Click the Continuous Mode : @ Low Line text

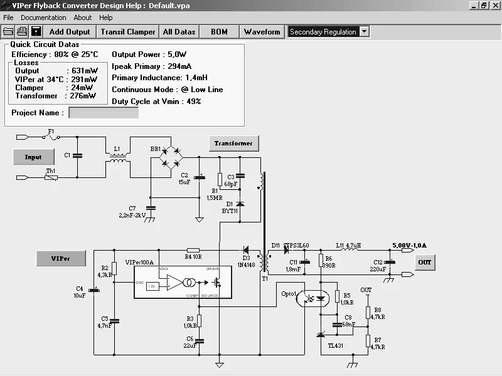(167, 90)
